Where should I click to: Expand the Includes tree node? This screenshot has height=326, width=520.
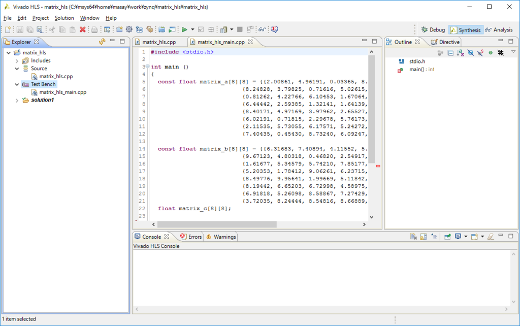pos(17,61)
